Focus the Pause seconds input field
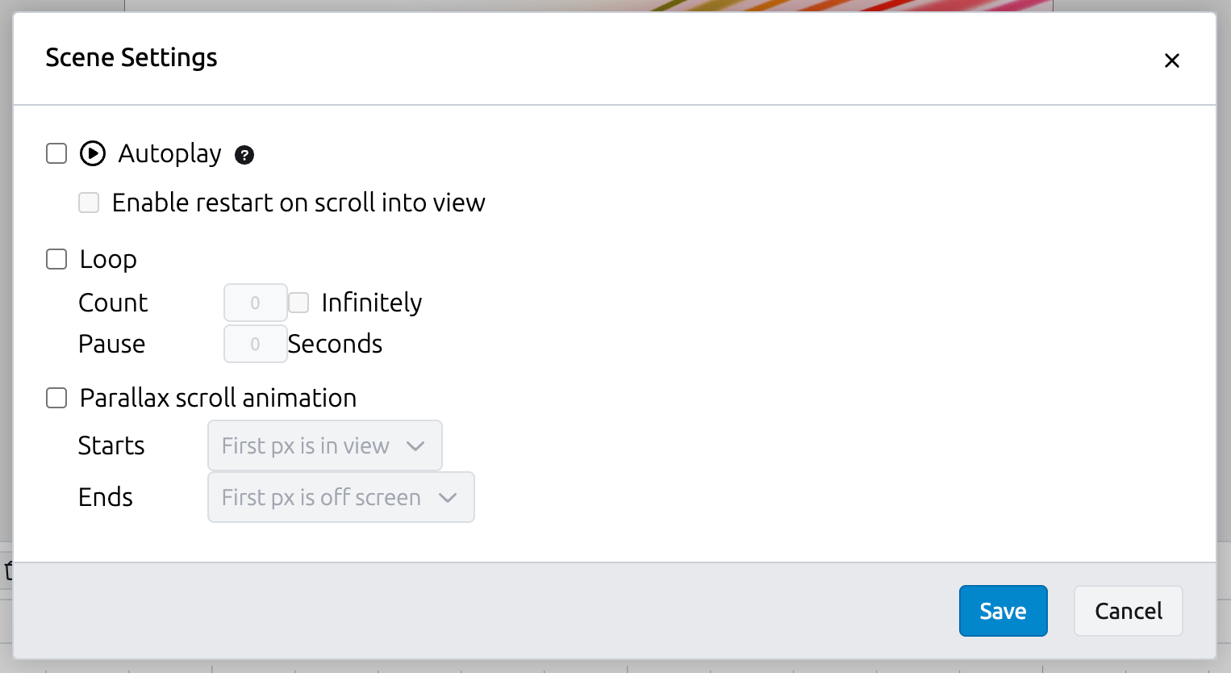 pos(255,344)
